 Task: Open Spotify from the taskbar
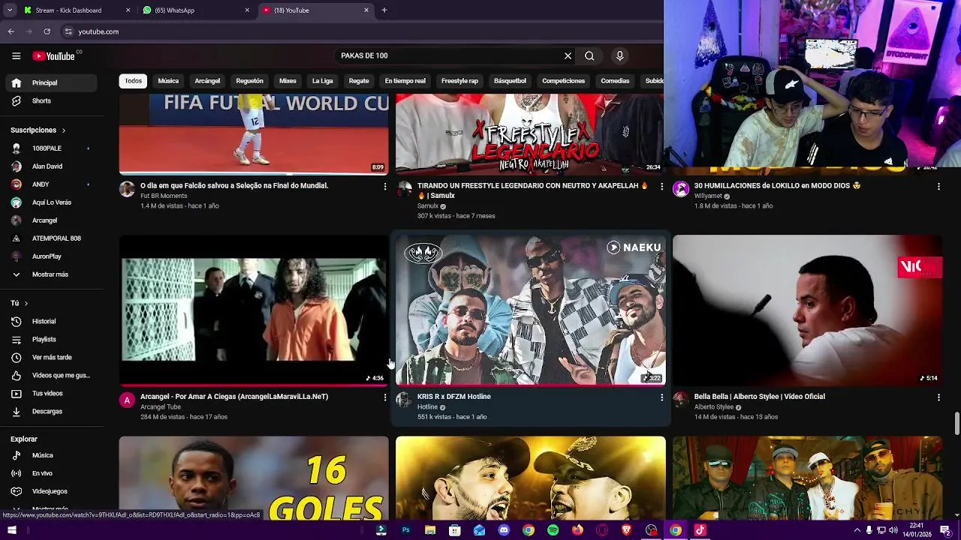(x=553, y=530)
